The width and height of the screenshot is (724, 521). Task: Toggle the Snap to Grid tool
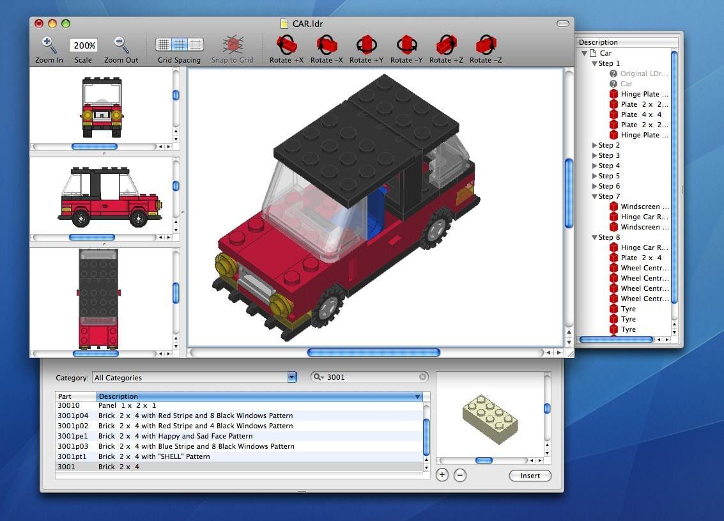pyautogui.click(x=233, y=45)
